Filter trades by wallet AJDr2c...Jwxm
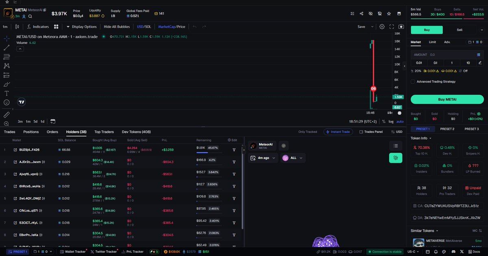This screenshot has width=488, height=256. 234,162
